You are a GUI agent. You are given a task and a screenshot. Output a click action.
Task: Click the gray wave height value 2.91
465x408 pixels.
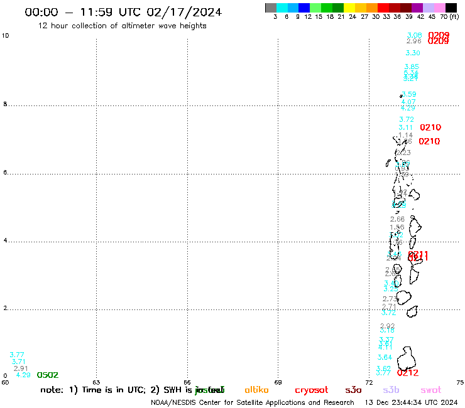pyautogui.click(x=21, y=368)
